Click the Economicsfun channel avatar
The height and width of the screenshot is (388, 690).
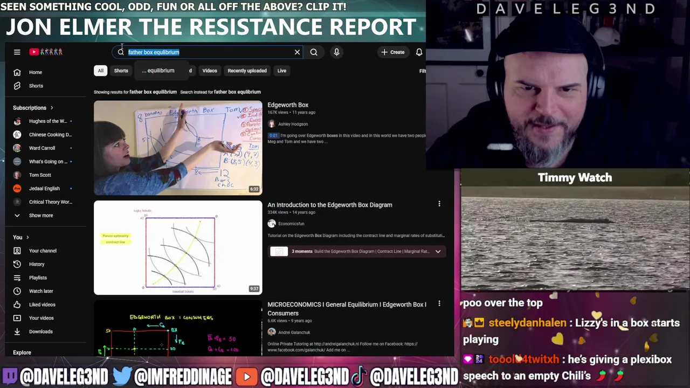(x=272, y=224)
